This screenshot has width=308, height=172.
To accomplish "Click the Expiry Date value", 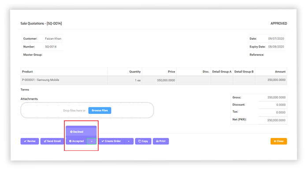I will tap(276, 47).
